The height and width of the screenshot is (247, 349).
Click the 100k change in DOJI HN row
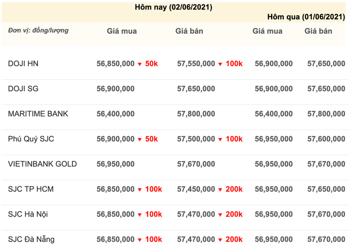click(x=234, y=64)
